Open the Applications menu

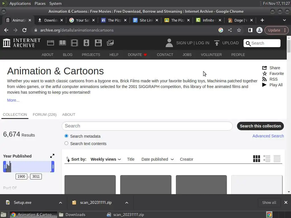[x=20, y=3]
